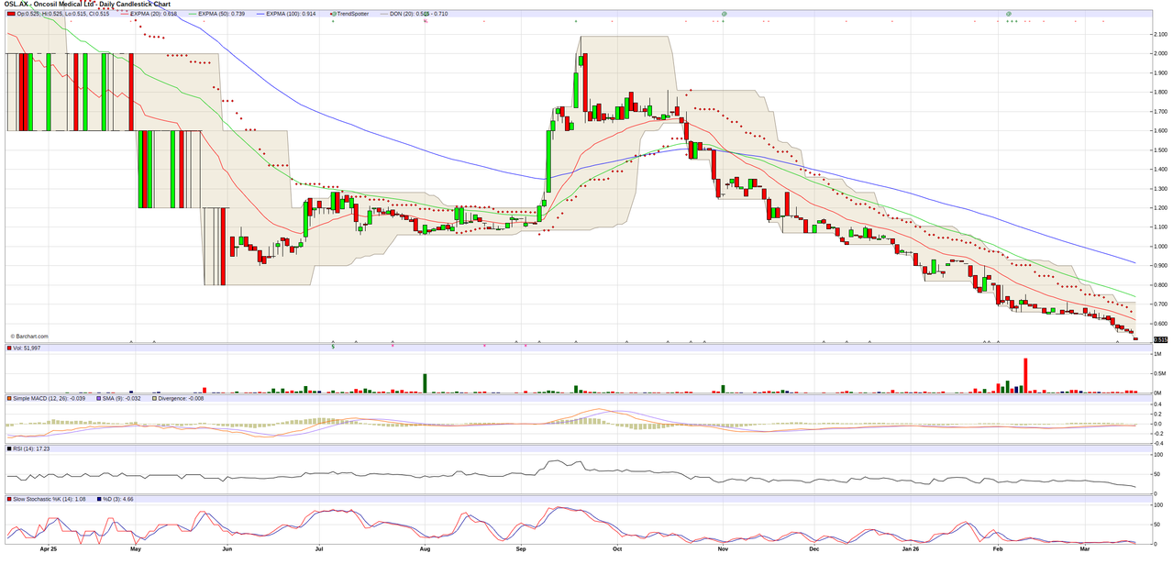
Task: Click the chart title OSL.AX Oncosil Medical Ltd
Action: 85,5
